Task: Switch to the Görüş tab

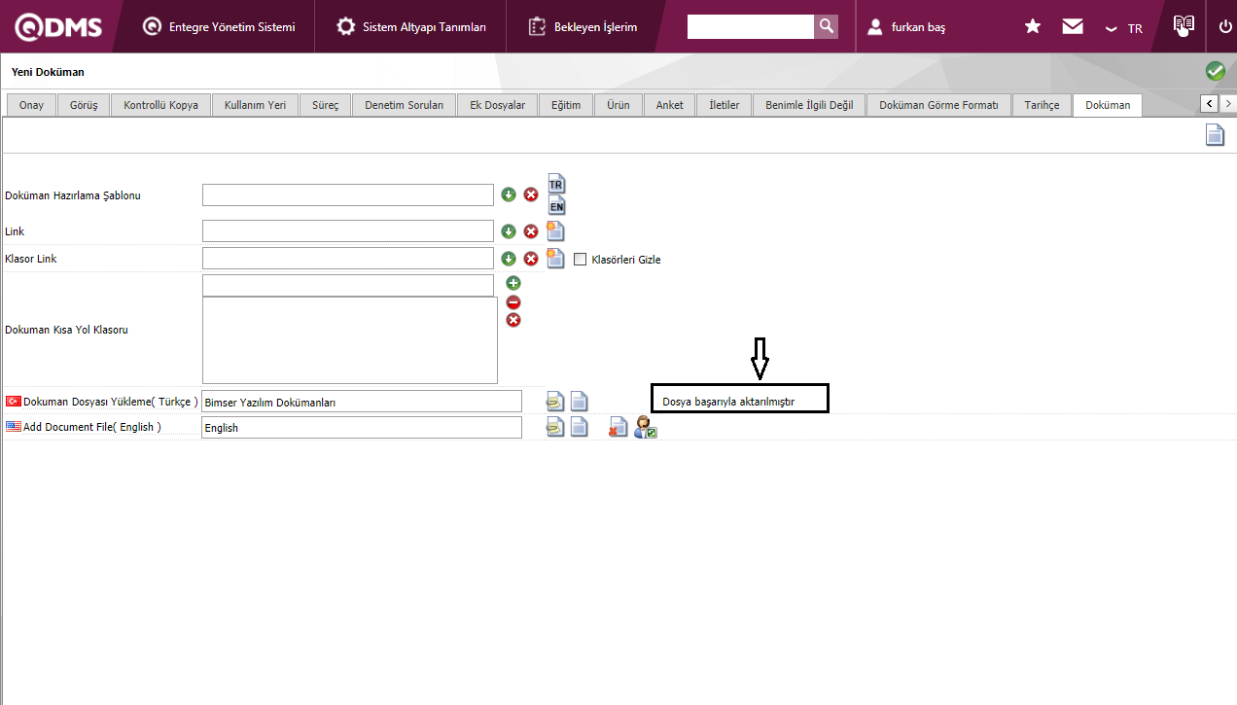Action: pyautogui.click(x=84, y=105)
